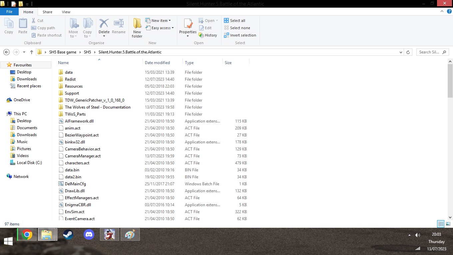The height and width of the screenshot is (255, 453).
Task: Switch to the View ribbon tab
Action: pos(66,12)
